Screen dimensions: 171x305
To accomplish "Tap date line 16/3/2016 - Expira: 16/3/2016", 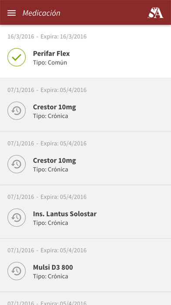I will pos(47,36).
